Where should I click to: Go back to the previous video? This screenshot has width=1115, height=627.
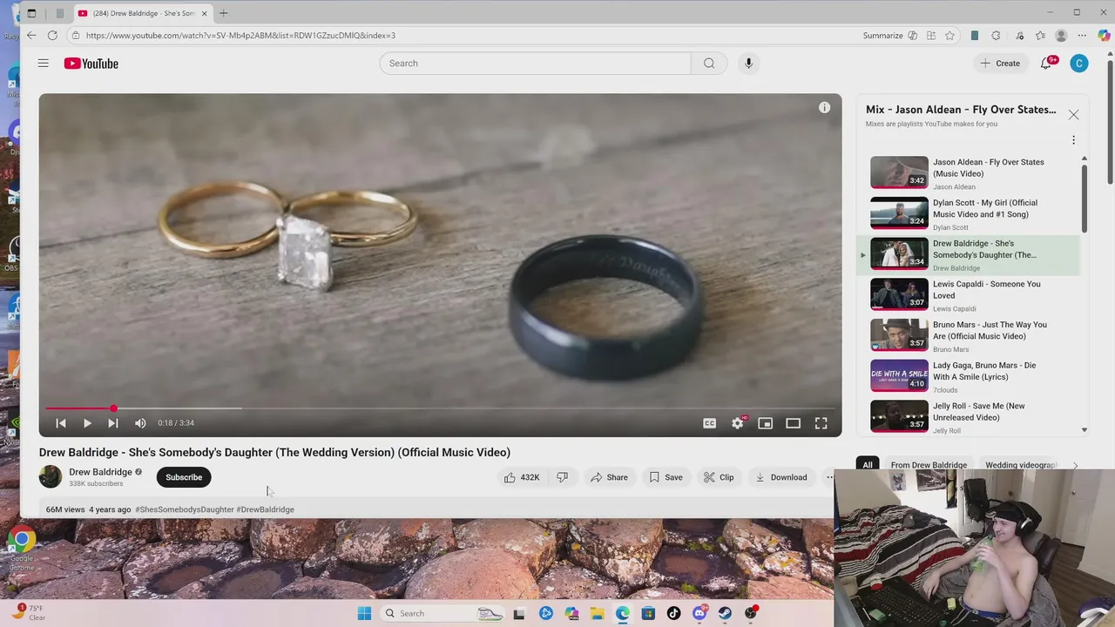point(61,422)
